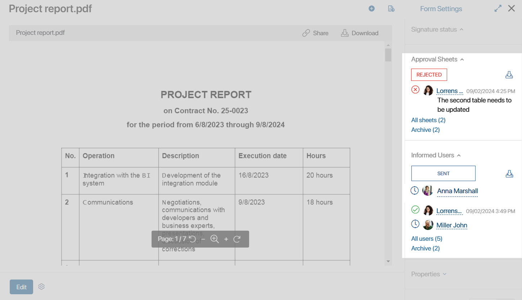Click the PROJECT REPORT heading
The height and width of the screenshot is (300, 522).
pos(206,95)
